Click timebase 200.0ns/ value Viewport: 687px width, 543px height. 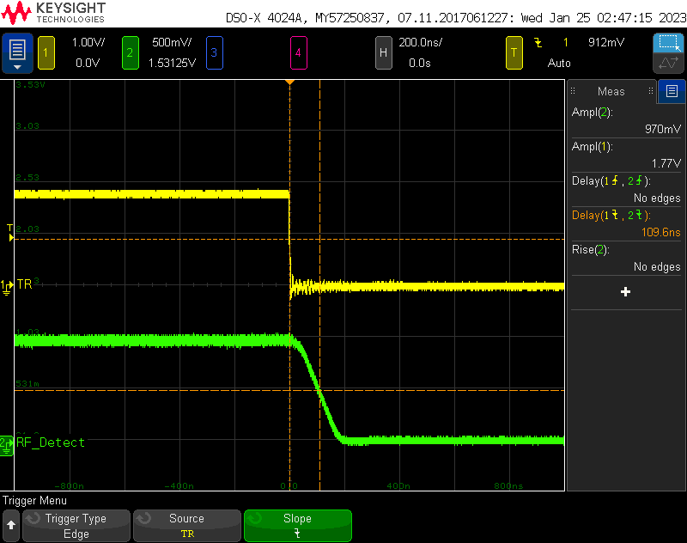[x=420, y=42]
